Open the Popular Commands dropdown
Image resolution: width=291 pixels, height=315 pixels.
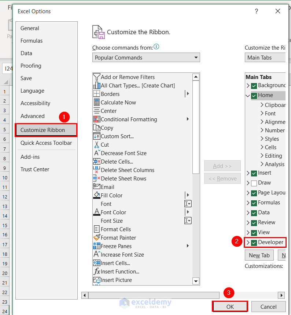coord(146,57)
